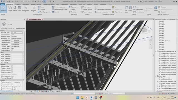178x100 pixels.
Task: Open the 3D вид type selector dropdown
Action: coord(25,24)
